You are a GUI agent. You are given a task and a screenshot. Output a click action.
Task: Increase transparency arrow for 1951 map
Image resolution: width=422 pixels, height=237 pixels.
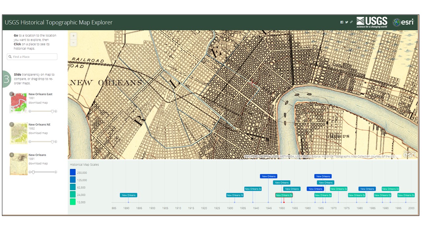click(56, 111)
